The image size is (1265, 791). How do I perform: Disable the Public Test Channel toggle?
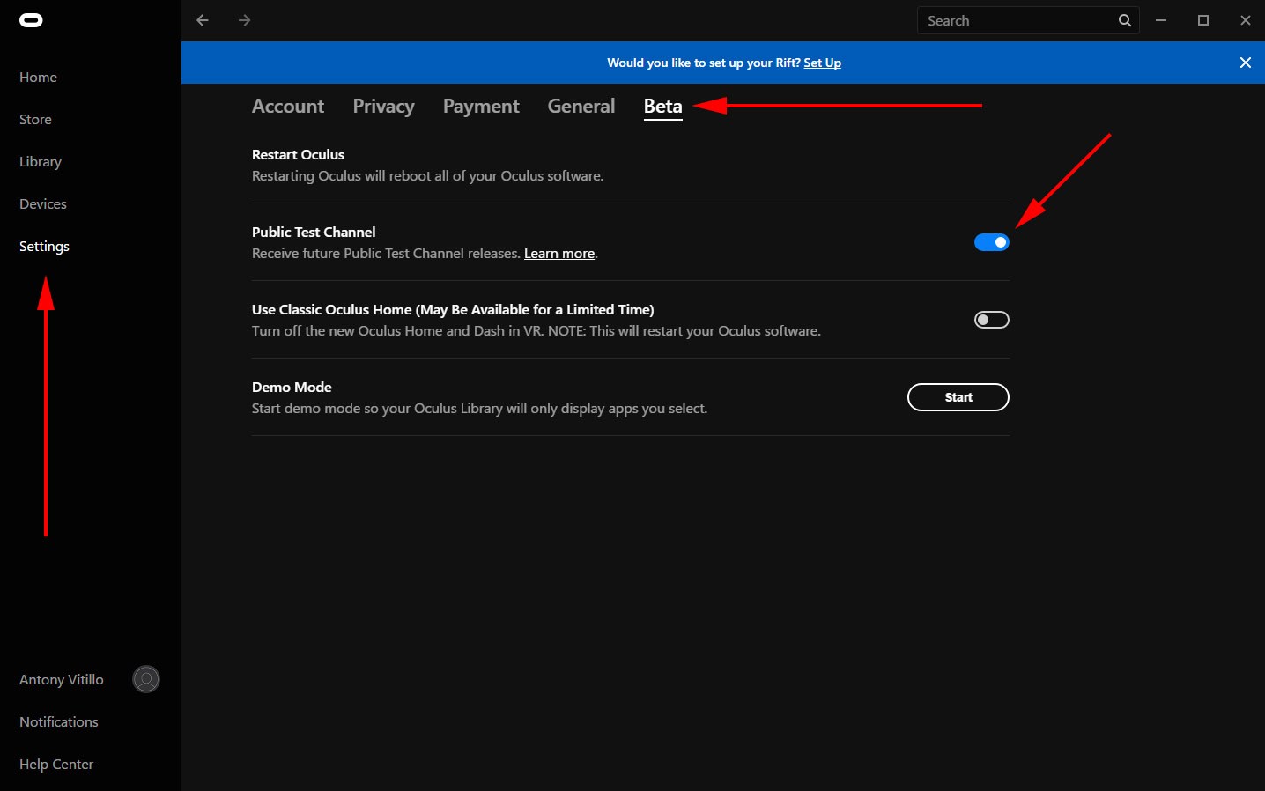click(x=991, y=242)
